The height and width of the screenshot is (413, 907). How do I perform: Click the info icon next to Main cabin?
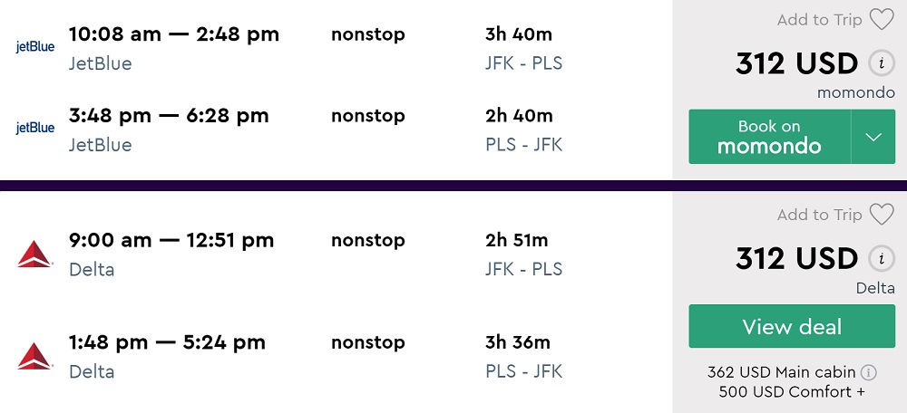pos(868,372)
